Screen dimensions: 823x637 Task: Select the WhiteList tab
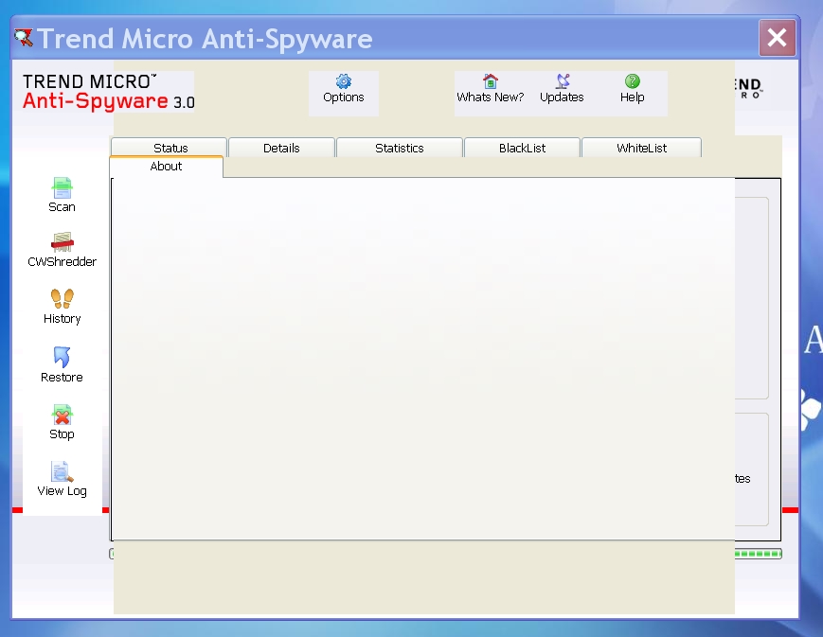[641, 148]
